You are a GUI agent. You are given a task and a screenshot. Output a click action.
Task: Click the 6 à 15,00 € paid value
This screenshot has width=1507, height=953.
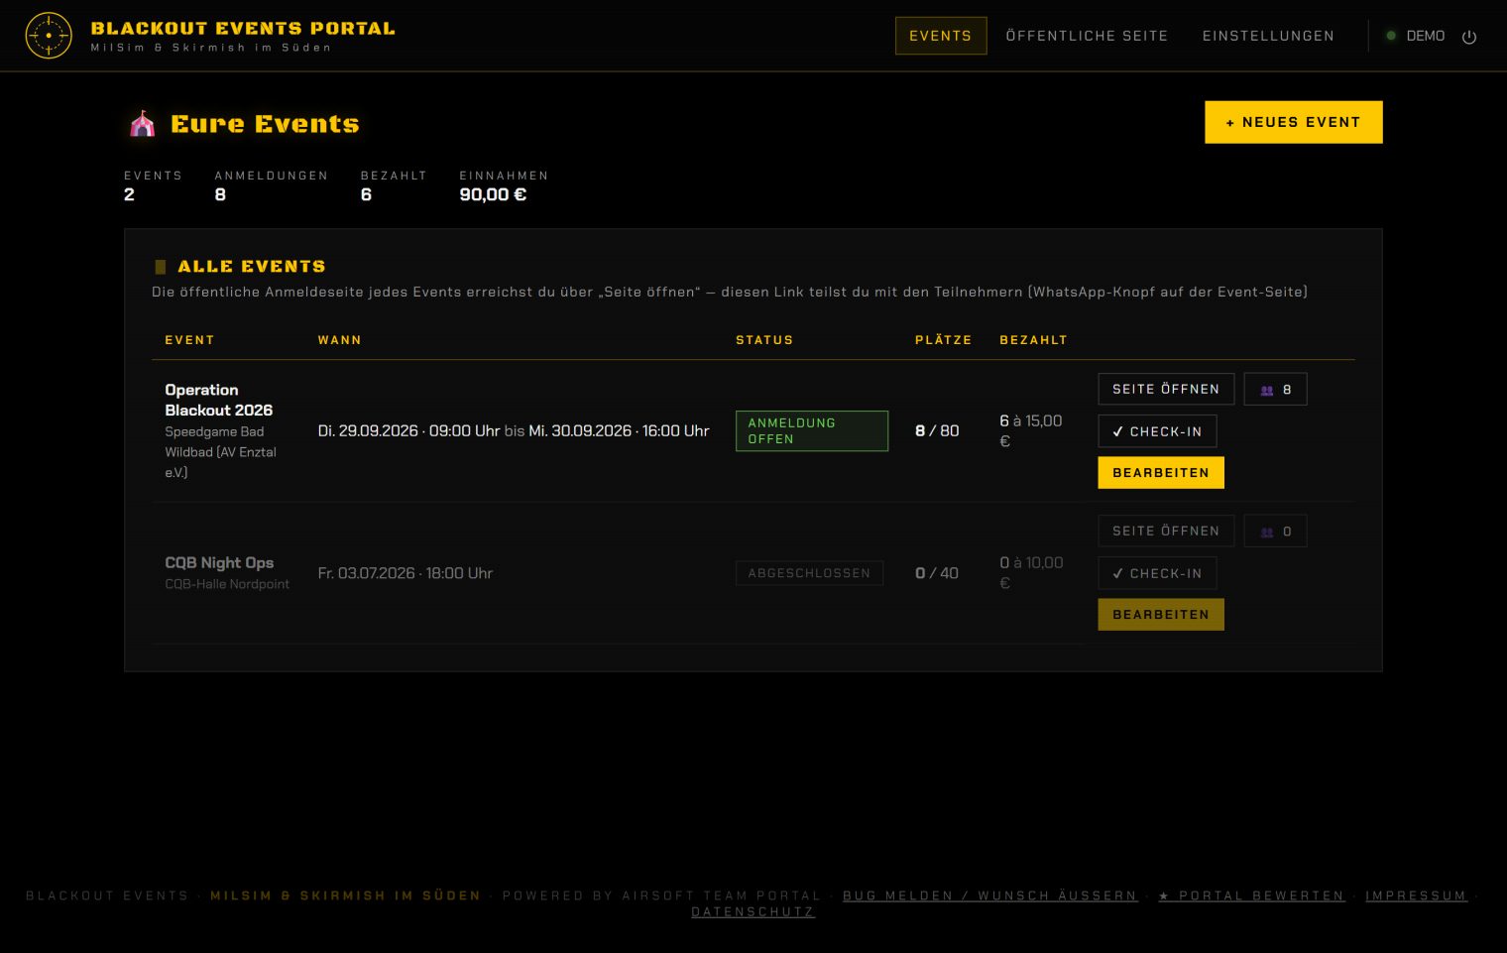click(1031, 431)
